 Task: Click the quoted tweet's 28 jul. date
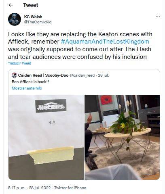coord(103,75)
